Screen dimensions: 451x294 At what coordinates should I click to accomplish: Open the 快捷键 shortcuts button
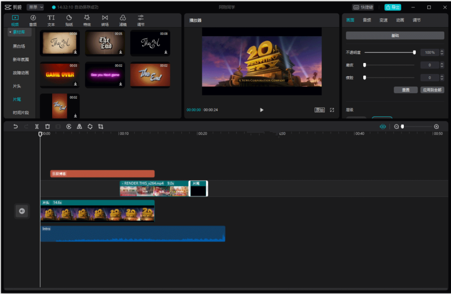364,7
